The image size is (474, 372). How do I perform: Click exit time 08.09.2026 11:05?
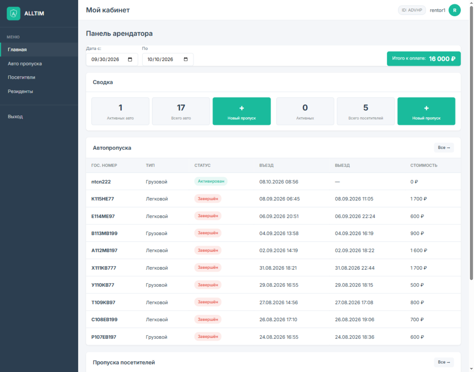click(354, 199)
